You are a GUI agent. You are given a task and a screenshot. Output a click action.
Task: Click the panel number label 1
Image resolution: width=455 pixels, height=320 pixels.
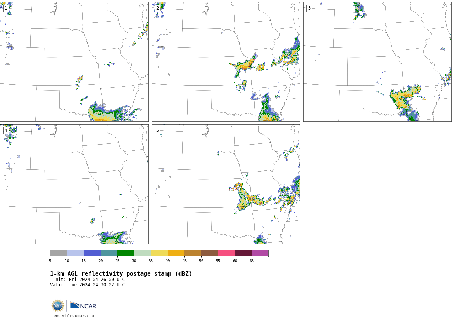pyautogui.click(x=6, y=8)
